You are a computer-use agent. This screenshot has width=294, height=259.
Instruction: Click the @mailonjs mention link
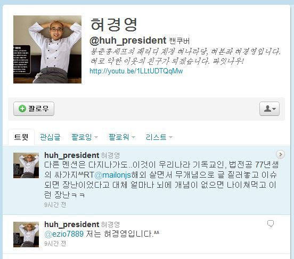point(113,175)
